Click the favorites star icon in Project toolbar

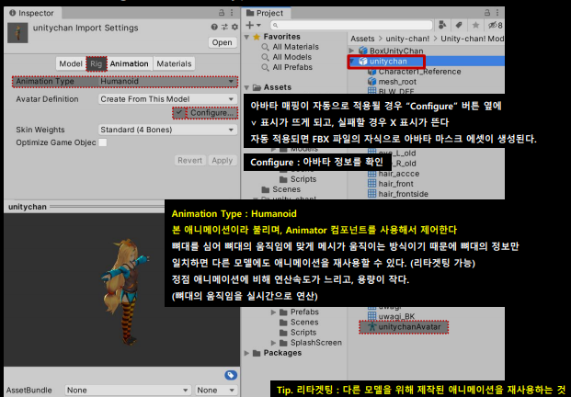(475, 25)
